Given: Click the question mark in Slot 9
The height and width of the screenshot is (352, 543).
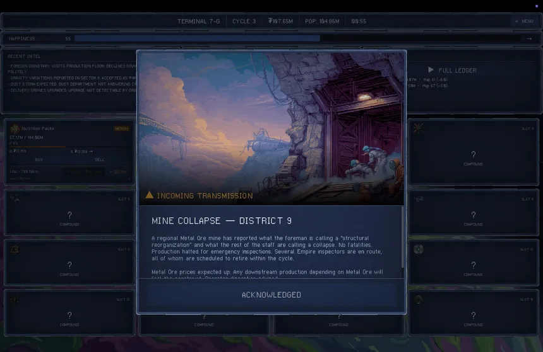Looking at the screenshot, I should 69,265.
